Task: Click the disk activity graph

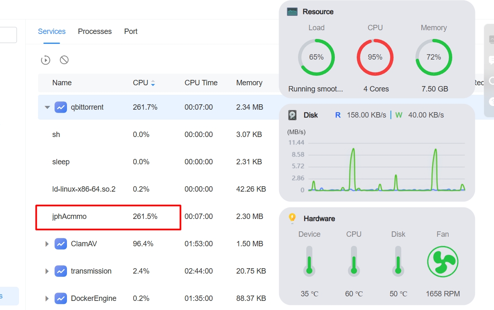Action: point(387,167)
